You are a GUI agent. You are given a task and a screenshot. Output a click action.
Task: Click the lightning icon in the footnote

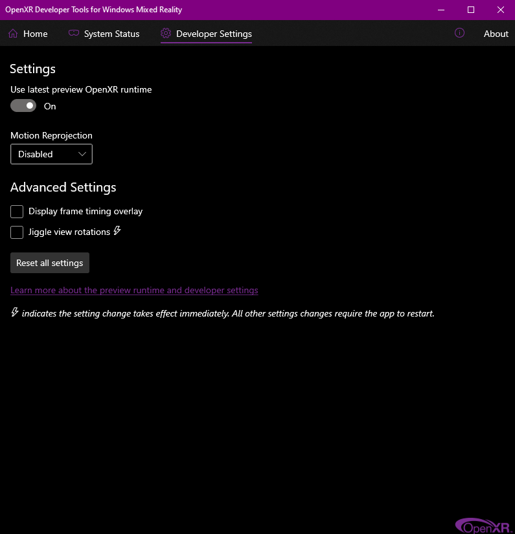click(x=15, y=312)
